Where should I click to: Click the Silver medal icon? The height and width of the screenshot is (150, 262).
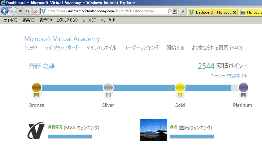[108, 88]
